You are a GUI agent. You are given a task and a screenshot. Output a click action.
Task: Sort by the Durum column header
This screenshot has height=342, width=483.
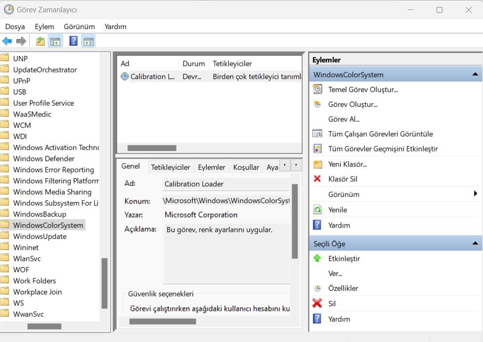193,64
